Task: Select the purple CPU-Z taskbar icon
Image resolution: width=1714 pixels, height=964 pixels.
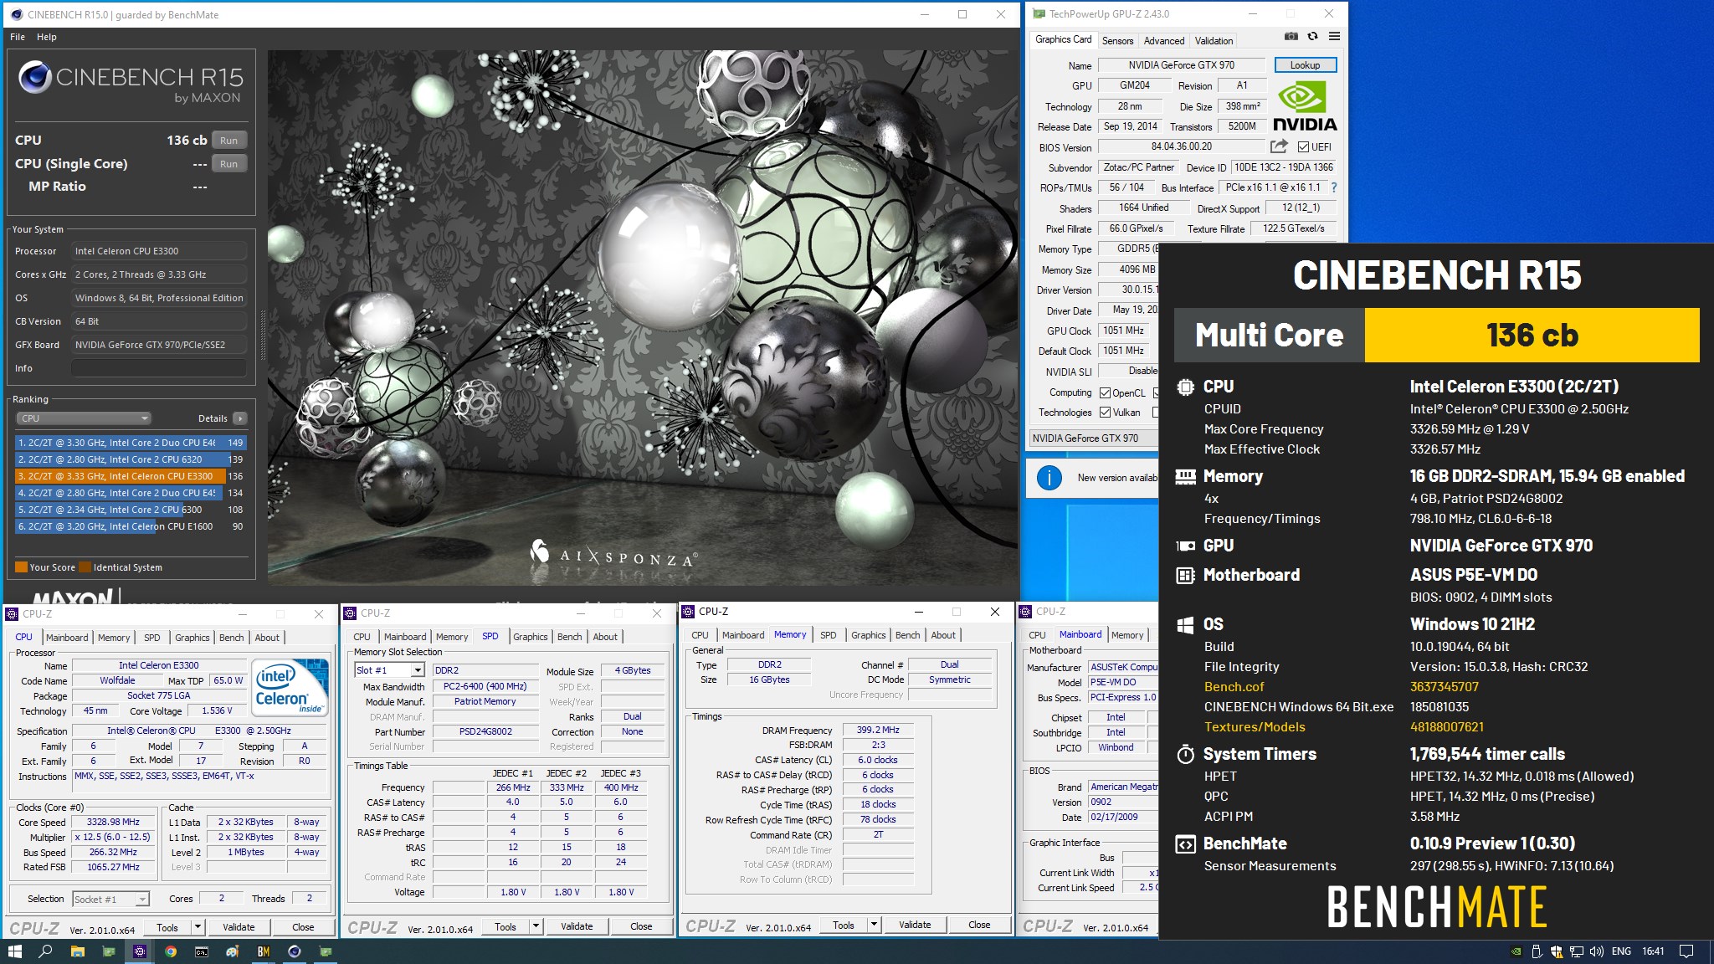Action: [140, 951]
